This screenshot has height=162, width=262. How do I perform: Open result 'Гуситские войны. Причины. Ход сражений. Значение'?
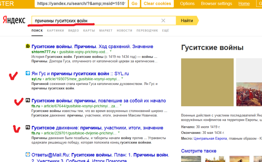click(x=93, y=46)
